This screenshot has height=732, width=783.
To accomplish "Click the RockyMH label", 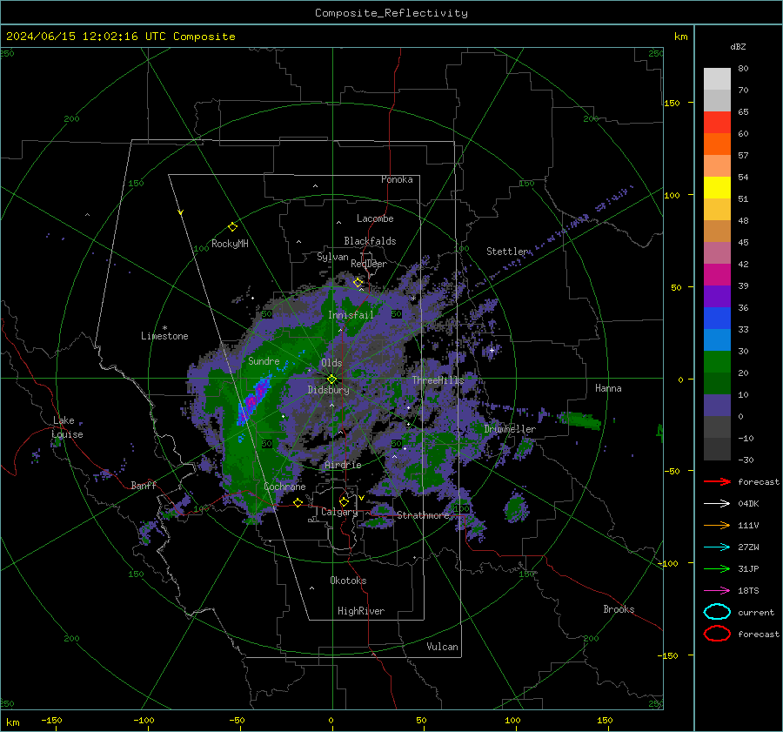I will click(x=230, y=244).
